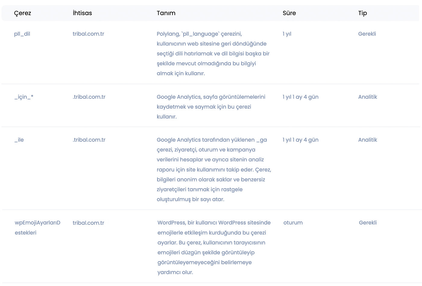Click the Çerez column header
Viewport: 422px width, 286px height.
coord(23,13)
